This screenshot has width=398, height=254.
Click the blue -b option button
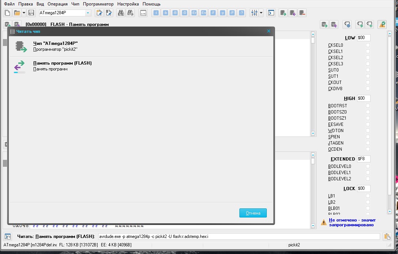click(166, 13)
